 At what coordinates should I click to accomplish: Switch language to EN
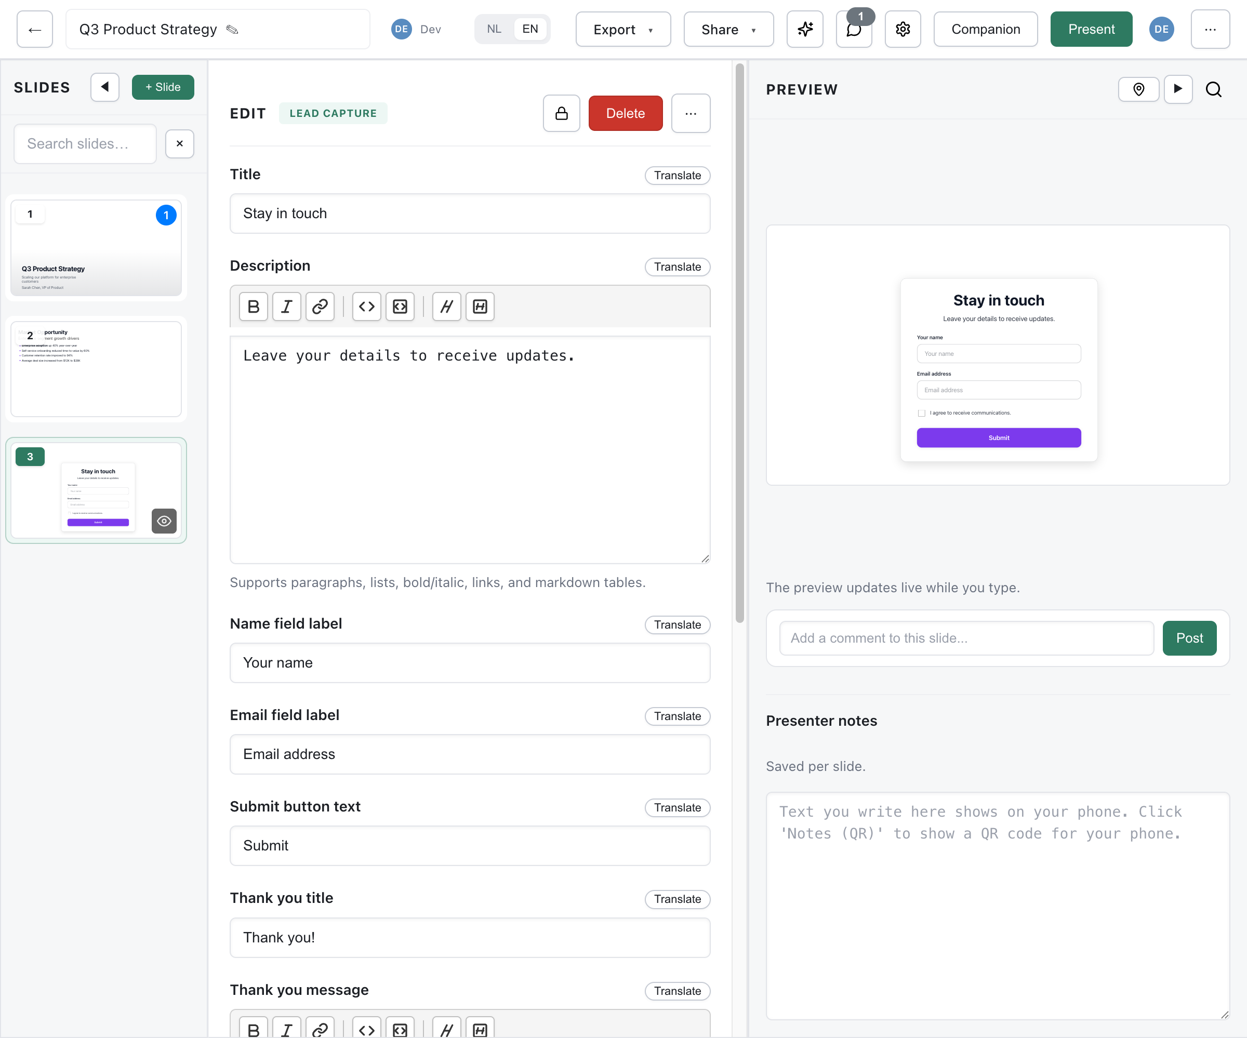point(529,29)
